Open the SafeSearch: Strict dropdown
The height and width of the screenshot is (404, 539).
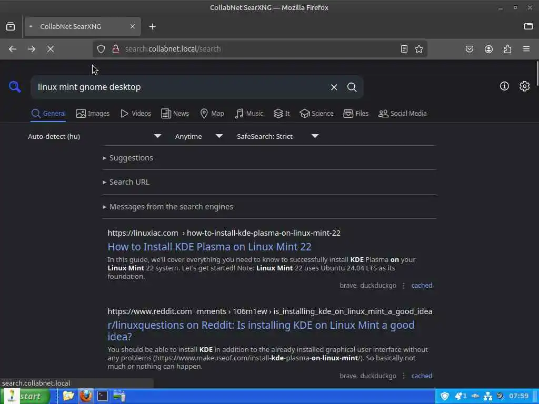tap(277, 136)
